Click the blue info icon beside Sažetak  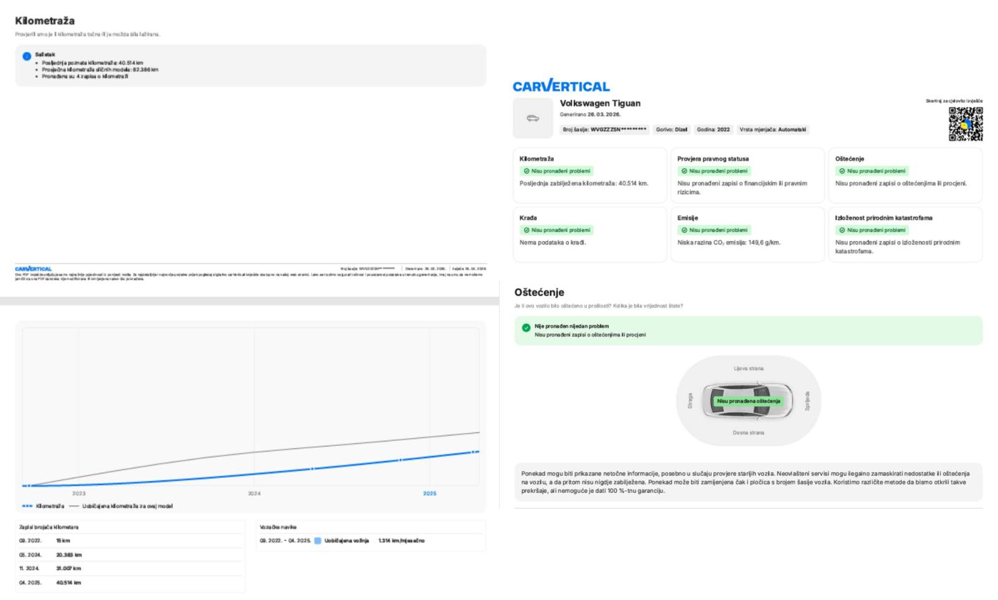27,56
